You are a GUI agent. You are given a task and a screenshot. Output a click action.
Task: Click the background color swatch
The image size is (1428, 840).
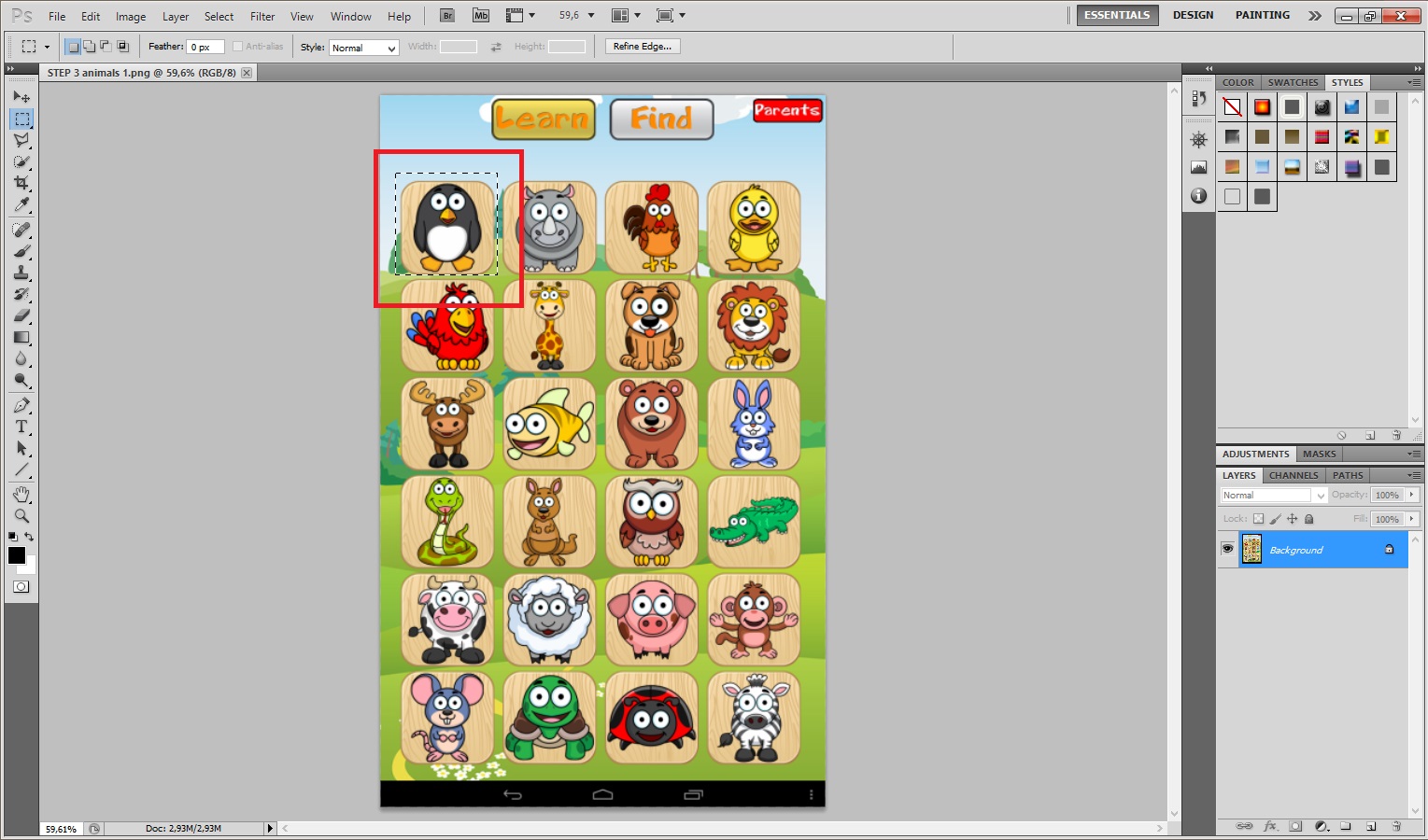coord(29,566)
